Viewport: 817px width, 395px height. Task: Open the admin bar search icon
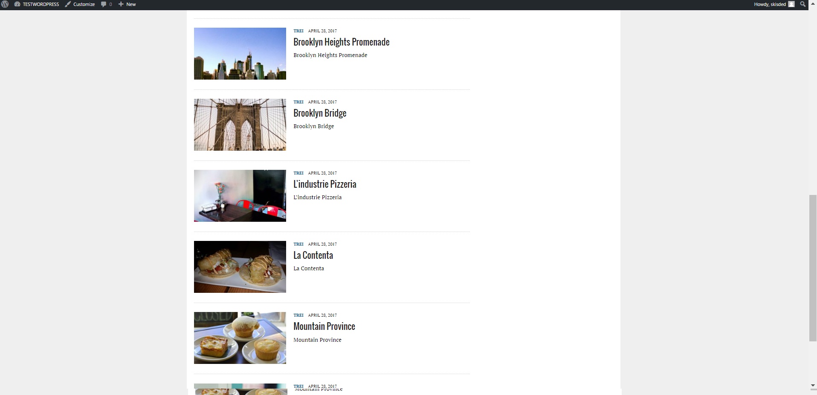[803, 4]
